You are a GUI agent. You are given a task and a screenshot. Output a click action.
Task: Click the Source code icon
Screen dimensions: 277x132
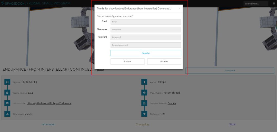[7, 103]
